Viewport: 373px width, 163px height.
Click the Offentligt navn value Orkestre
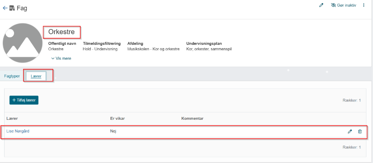[x=56, y=49]
